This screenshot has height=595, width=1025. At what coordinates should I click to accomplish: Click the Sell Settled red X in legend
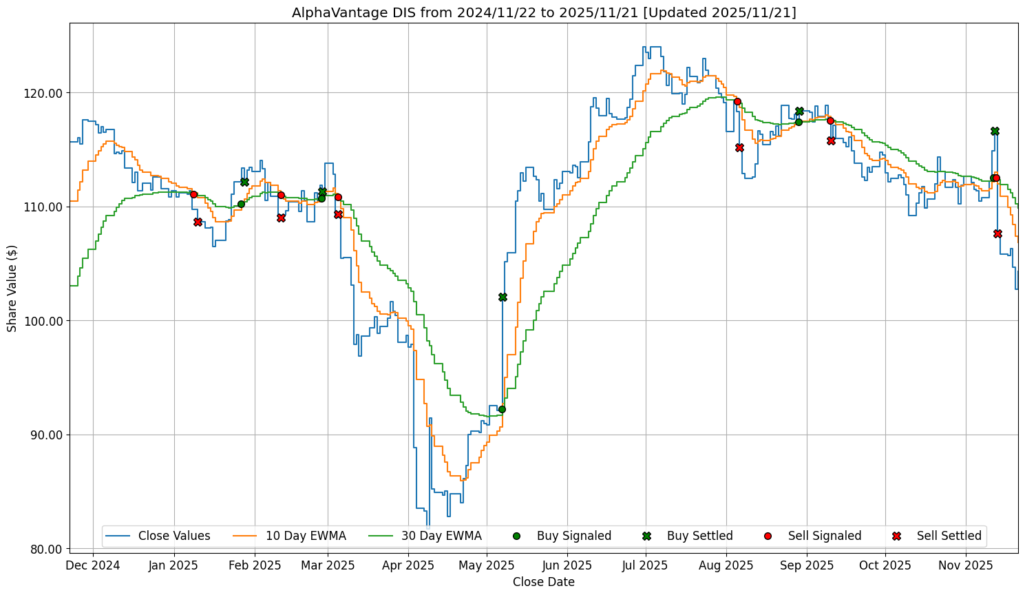click(x=896, y=536)
